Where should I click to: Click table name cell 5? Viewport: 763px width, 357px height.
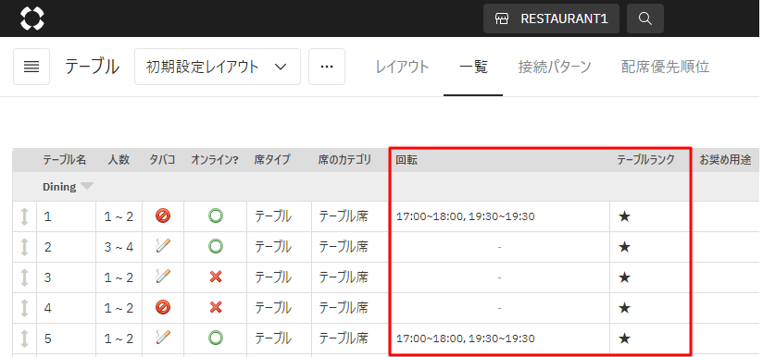click(x=66, y=339)
